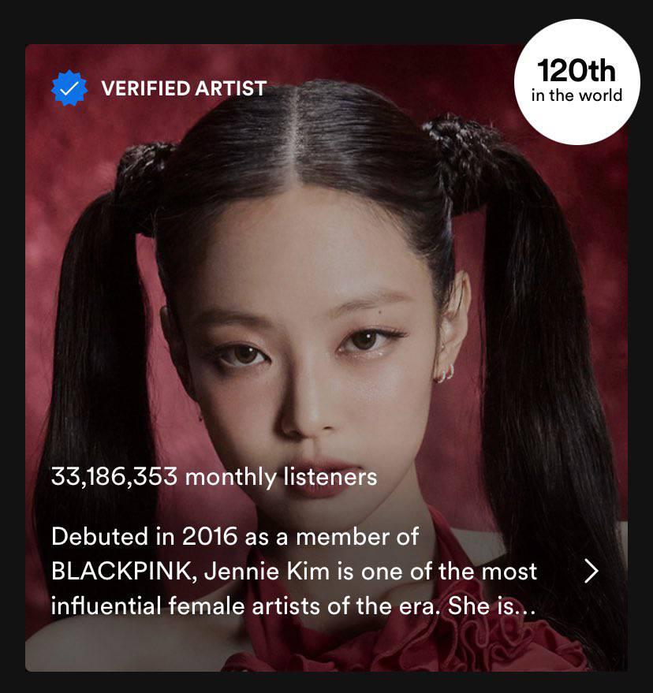Expand the artist bio with the right chevron
Screen dimensions: 653x693
tap(591, 571)
